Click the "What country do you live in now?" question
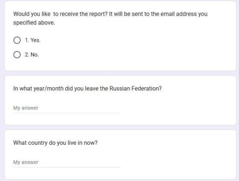This screenshot has height=181, width=239. 55,143
